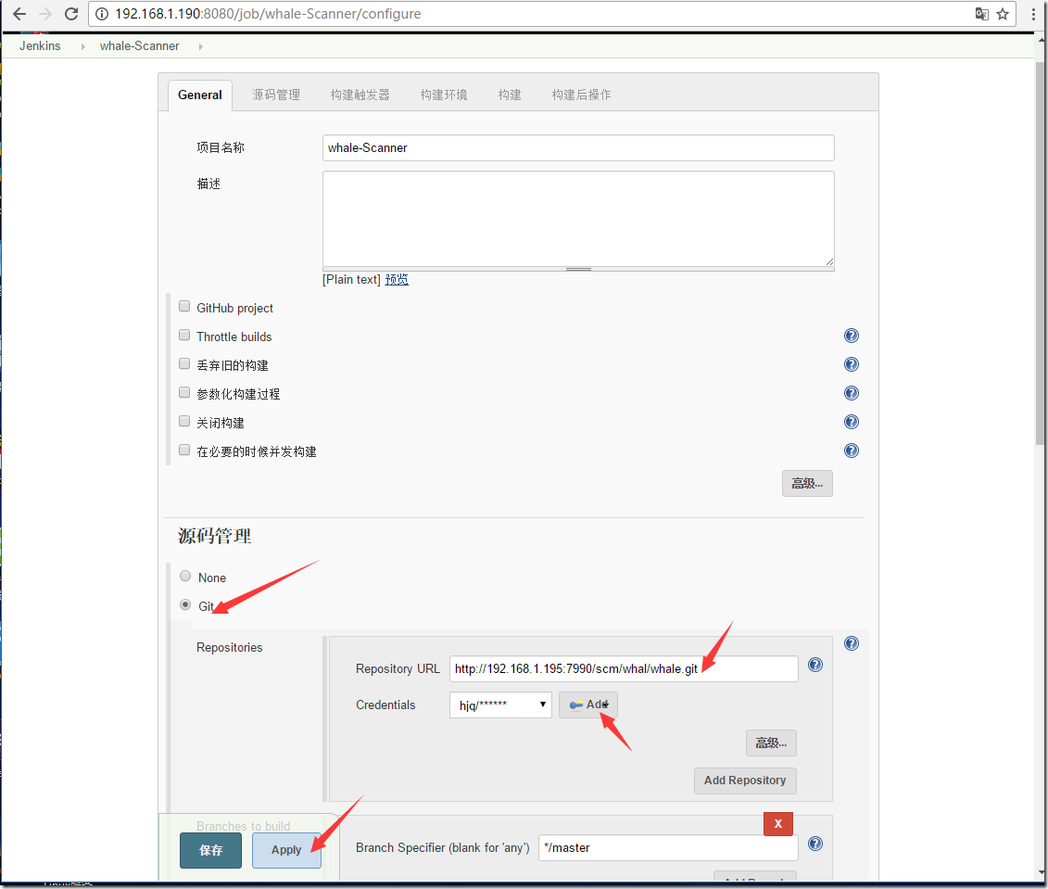Switch to 构建触发器 tab
Image resolution: width=1048 pixels, height=889 pixels.
coord(360,95)
